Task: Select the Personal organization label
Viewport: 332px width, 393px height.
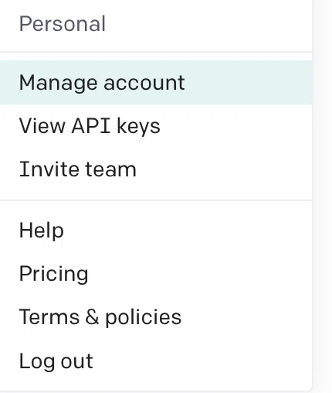Action: click(x=63, y=24)
